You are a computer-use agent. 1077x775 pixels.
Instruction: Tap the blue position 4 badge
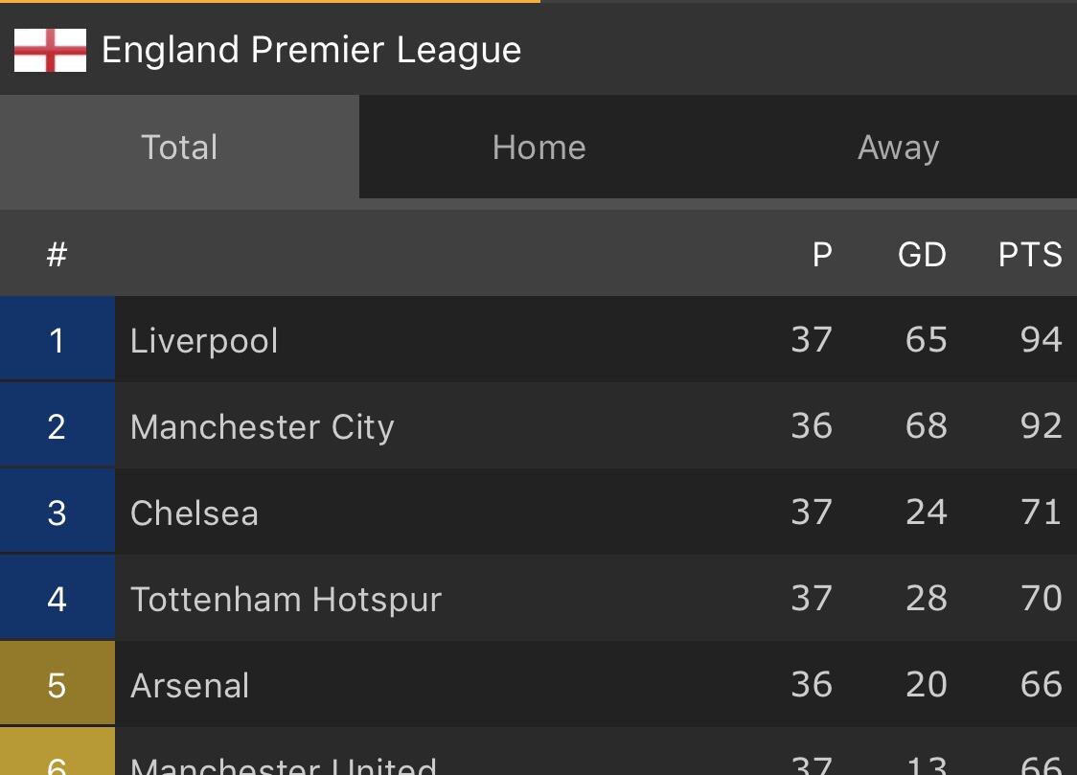coord(57,598)
